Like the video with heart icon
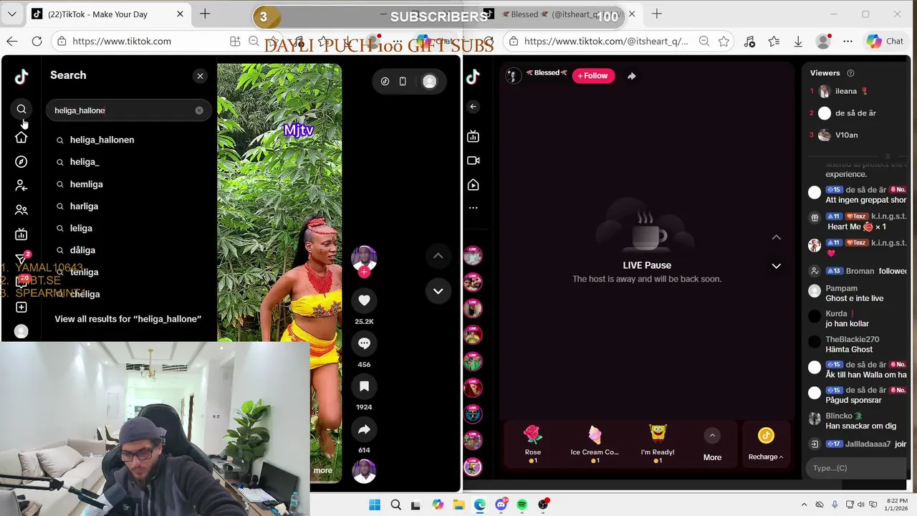 coord(364,300)
